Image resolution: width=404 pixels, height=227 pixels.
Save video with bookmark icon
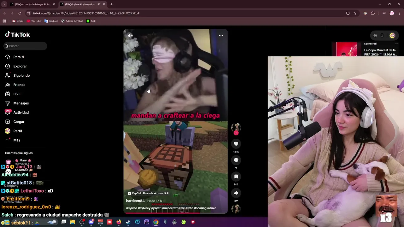tap(236, 177)
